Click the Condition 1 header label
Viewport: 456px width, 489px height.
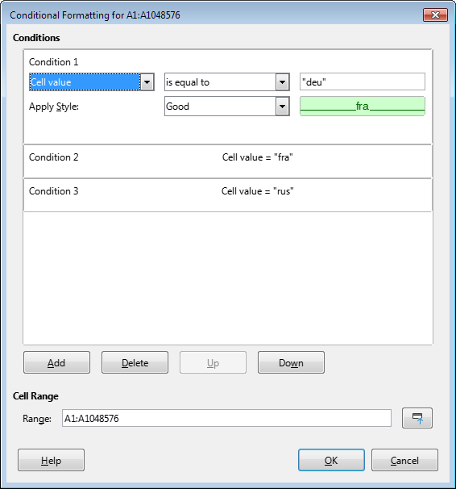(x=53, y=62)
